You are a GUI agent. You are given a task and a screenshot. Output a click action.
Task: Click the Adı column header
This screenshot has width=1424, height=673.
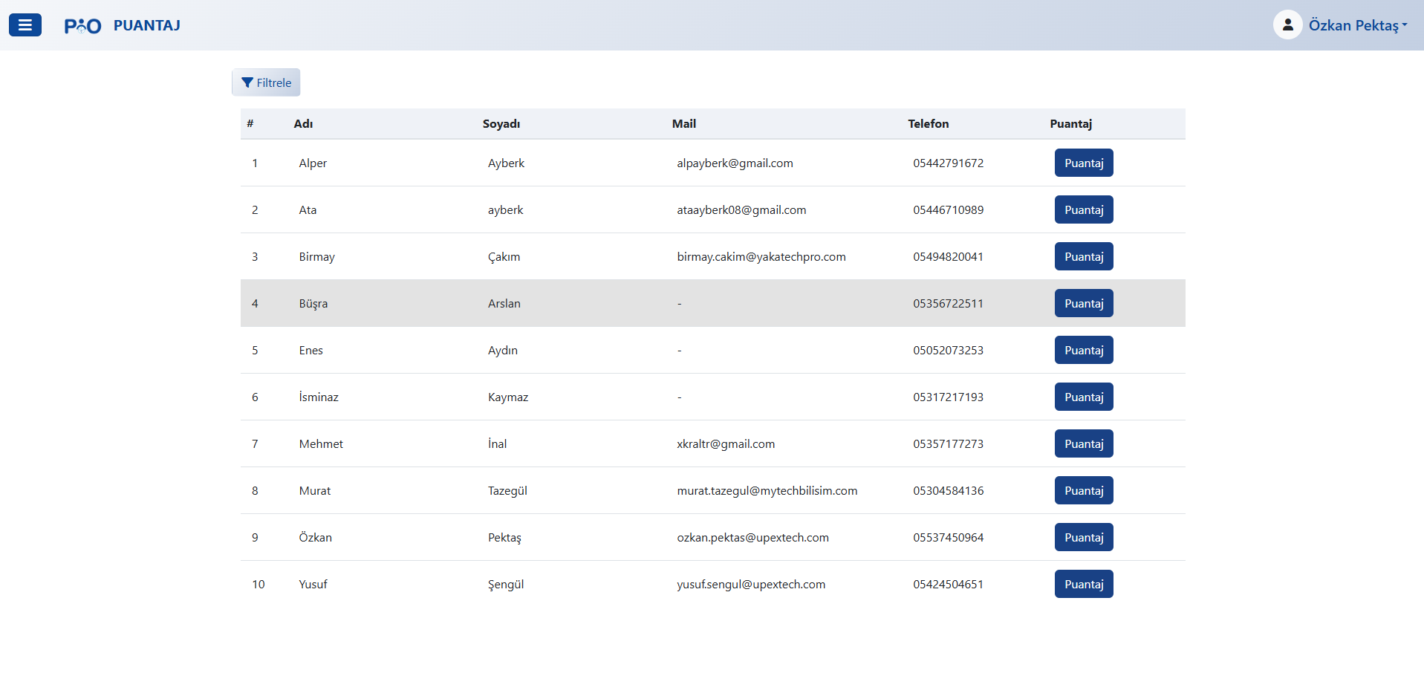pos(303,124)
